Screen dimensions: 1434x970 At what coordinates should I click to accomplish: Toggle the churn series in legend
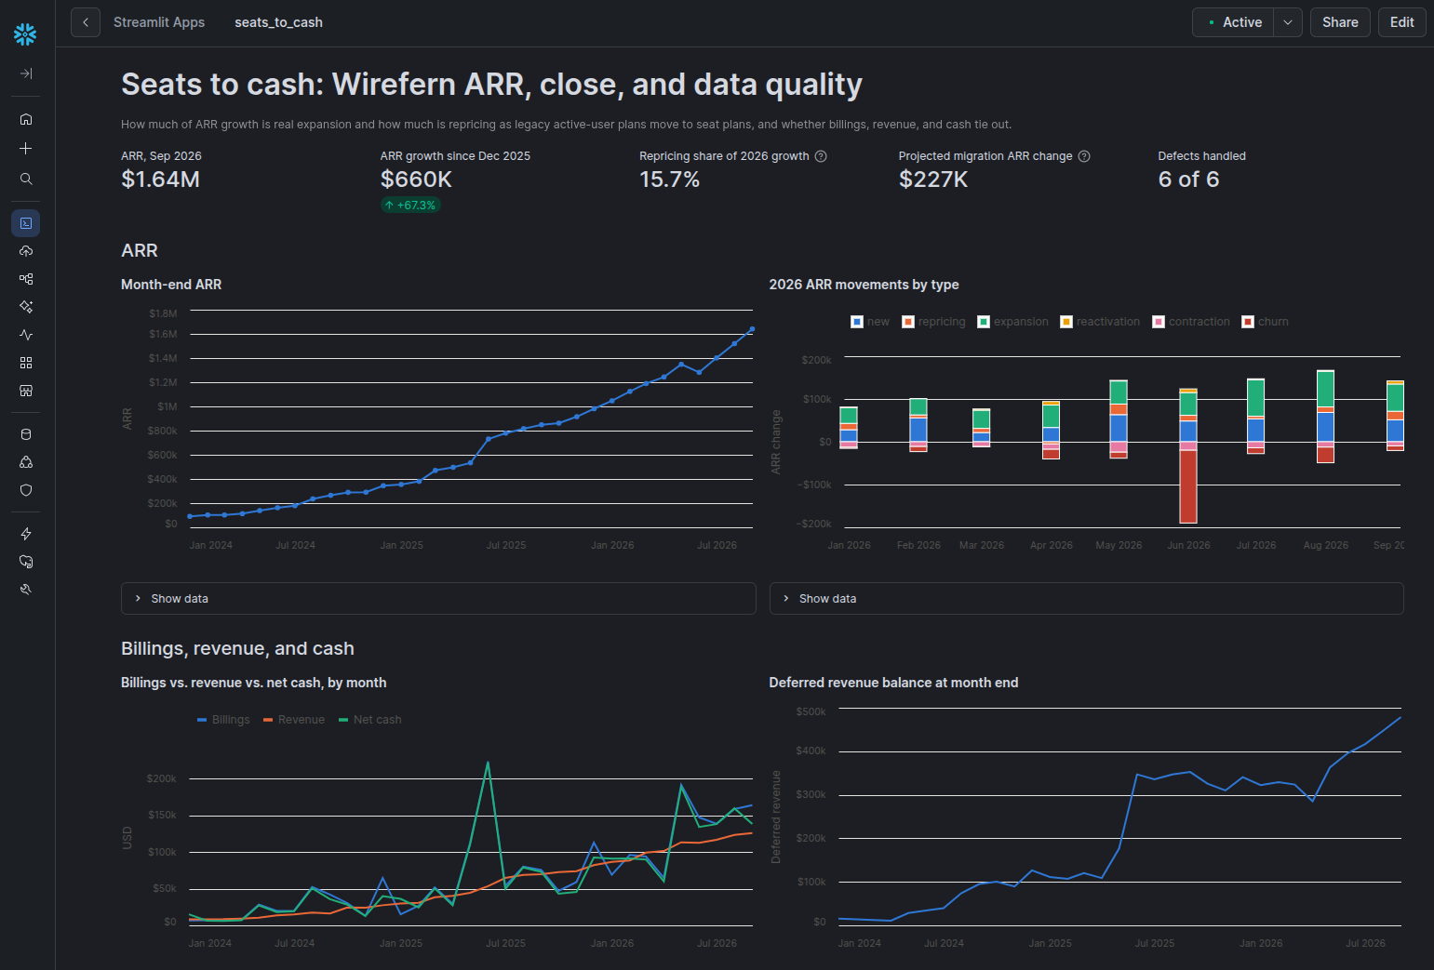tap(1266, 322)
